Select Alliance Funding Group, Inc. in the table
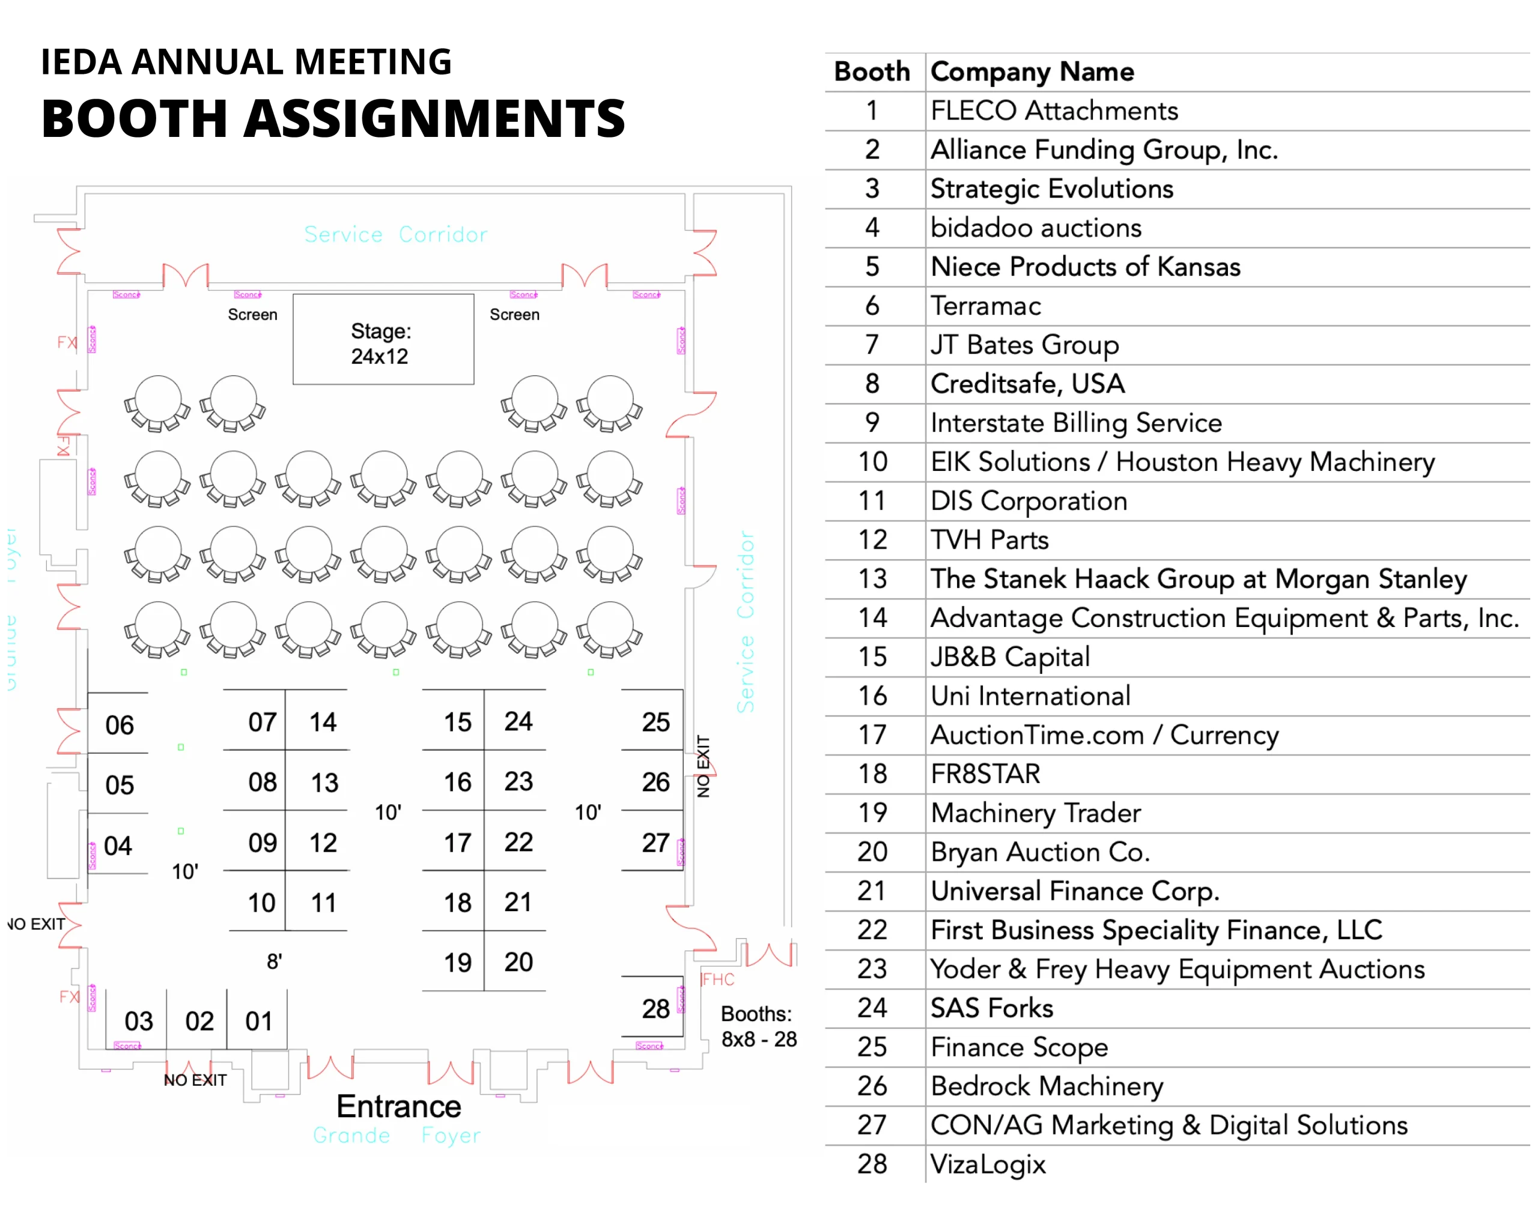This screenshot has width=1538, height=1230. (1104, 151)
